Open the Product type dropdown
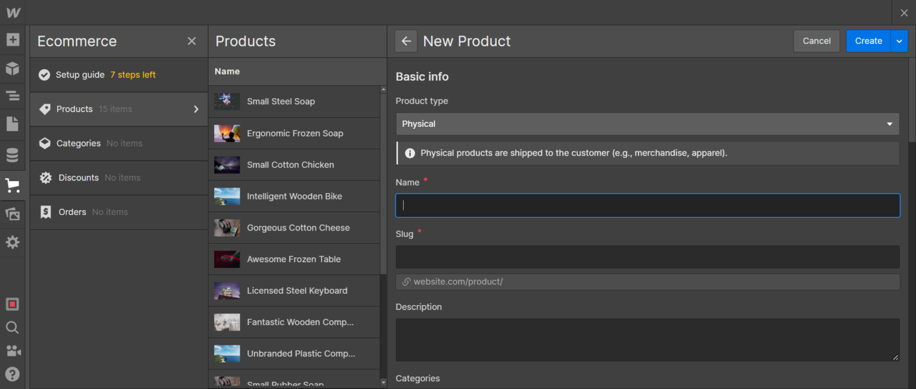 (x=648, y=124)
